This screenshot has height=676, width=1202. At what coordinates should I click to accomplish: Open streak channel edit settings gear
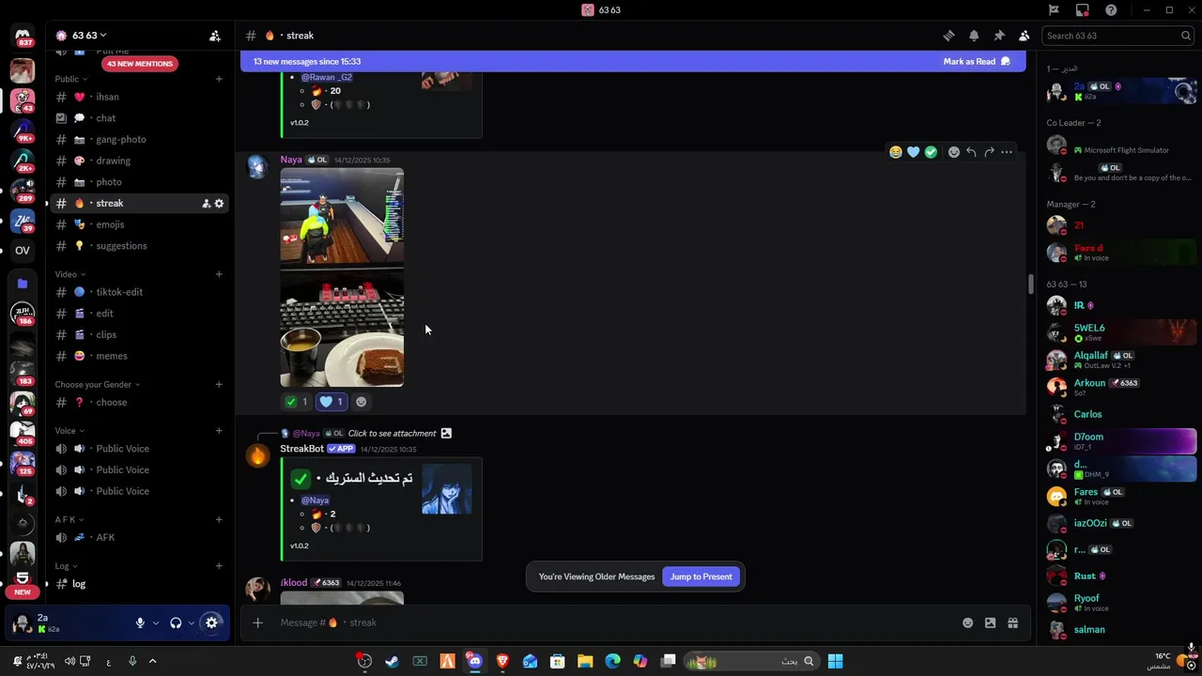pyautogui.click(x=220, y=204)
